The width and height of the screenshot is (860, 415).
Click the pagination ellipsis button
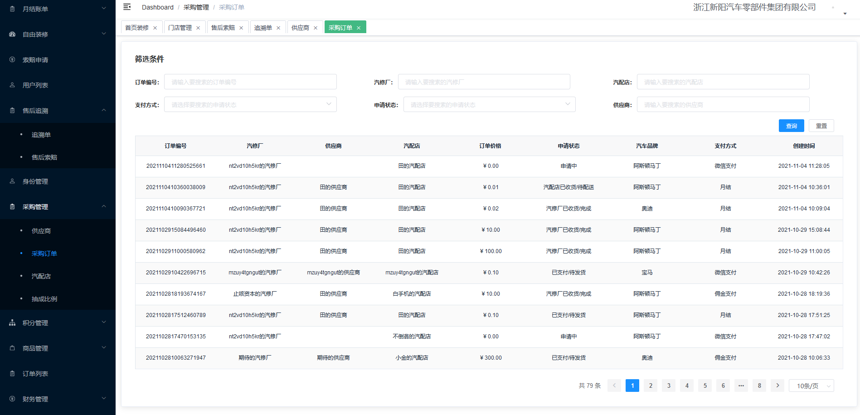741,386
